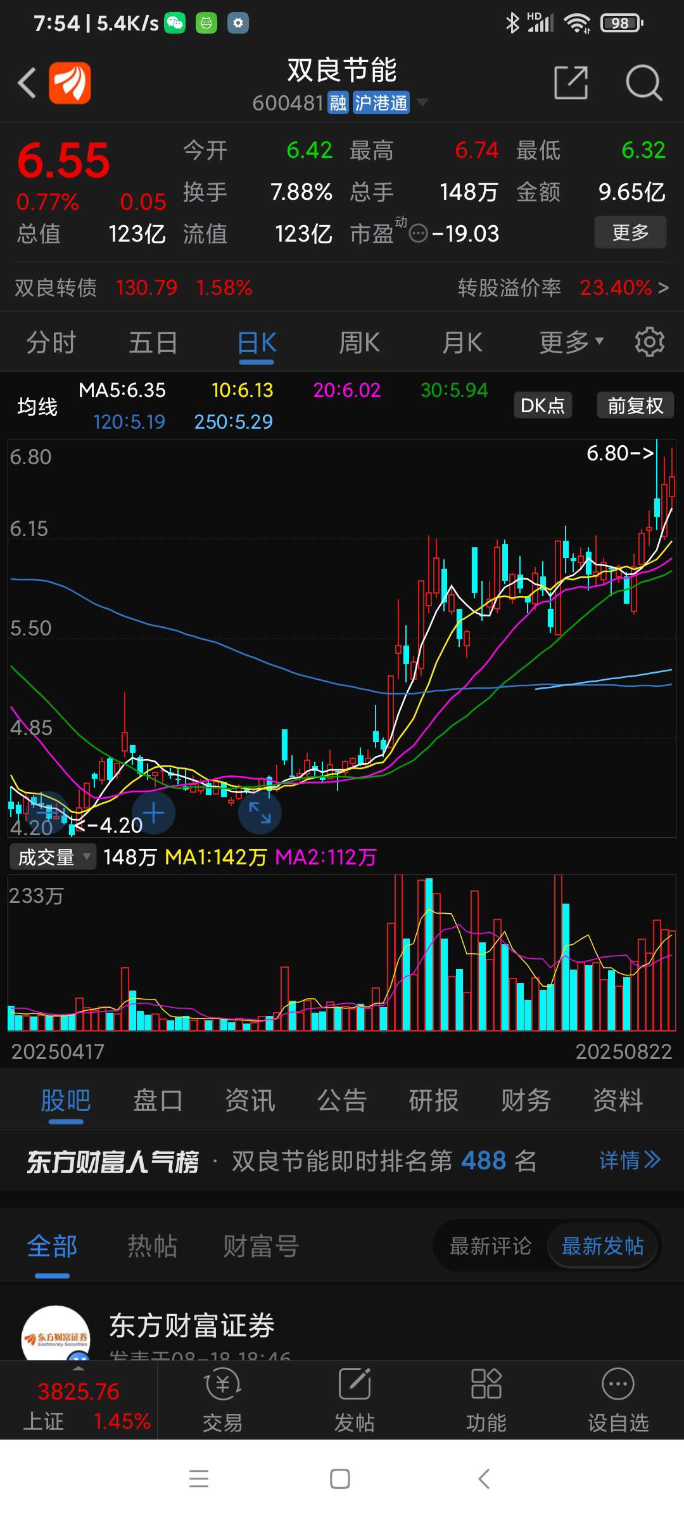The width and height of the screenshot is (684, 1522).
Task: Open the 资讯 tab
Action: [x=250, y=1100]
